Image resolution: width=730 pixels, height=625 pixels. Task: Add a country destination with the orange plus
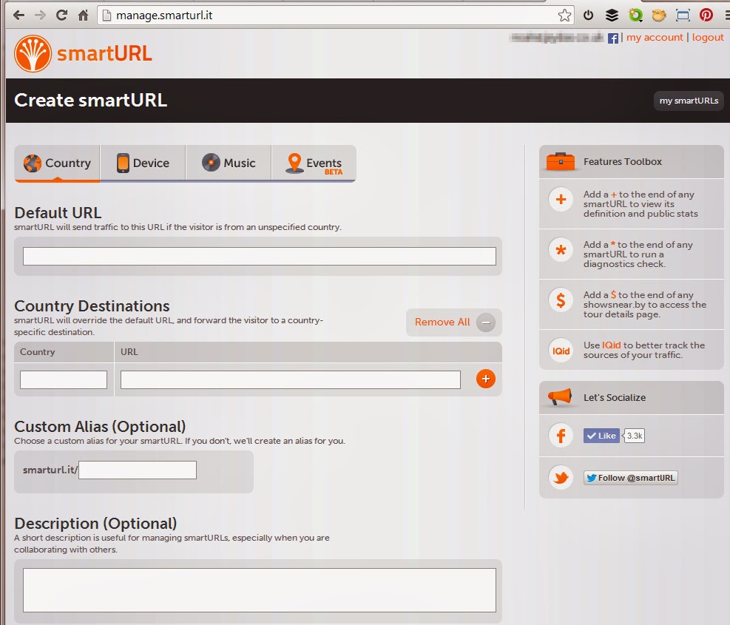pyautogui.click(x=486, y=379)
